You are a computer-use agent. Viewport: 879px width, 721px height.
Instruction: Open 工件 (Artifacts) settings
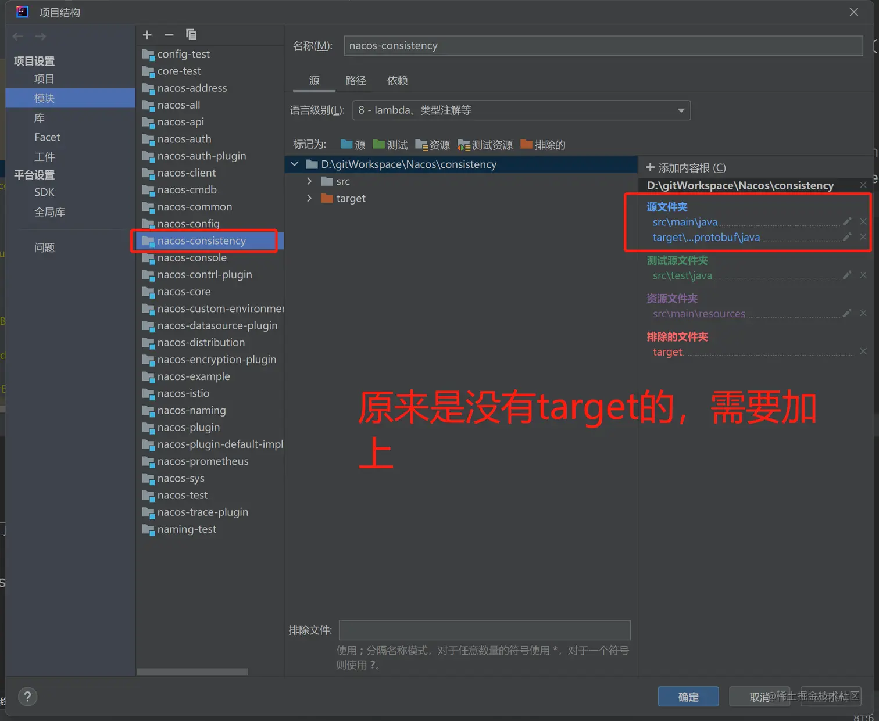(44, 157)
